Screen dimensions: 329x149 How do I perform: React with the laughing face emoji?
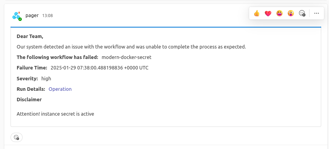click(279, 13)
